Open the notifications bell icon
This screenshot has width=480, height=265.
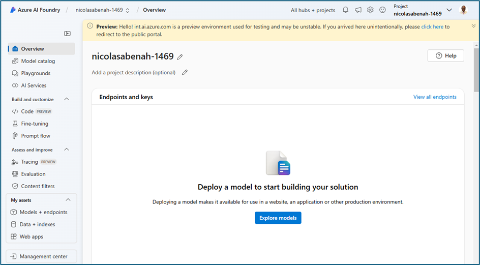[x=345, y=10]
